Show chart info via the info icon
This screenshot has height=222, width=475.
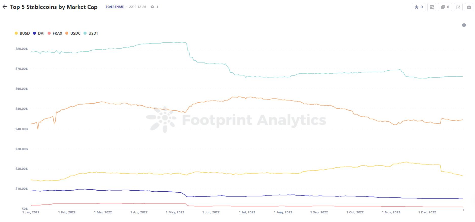click(464, 25)
